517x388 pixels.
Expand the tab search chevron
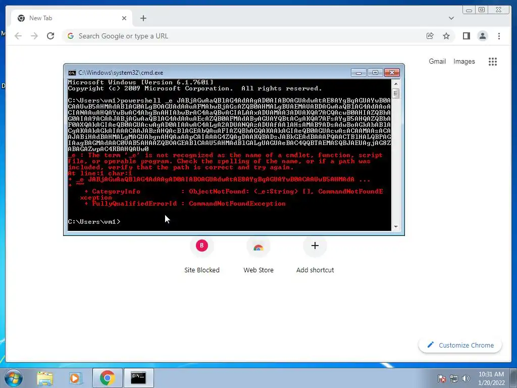pyautogui.click(x=451, y=18)
